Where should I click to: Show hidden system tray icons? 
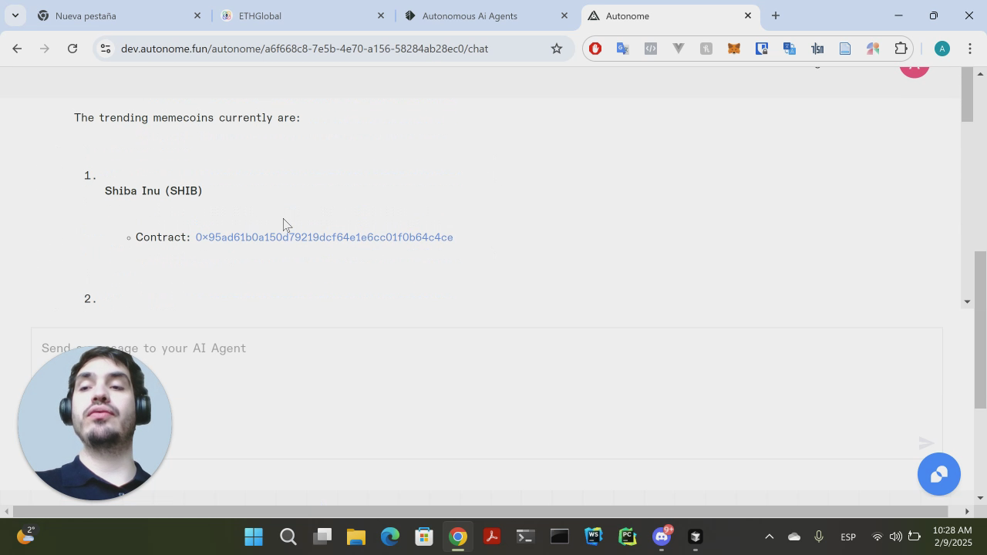click(x=769, y=536)
